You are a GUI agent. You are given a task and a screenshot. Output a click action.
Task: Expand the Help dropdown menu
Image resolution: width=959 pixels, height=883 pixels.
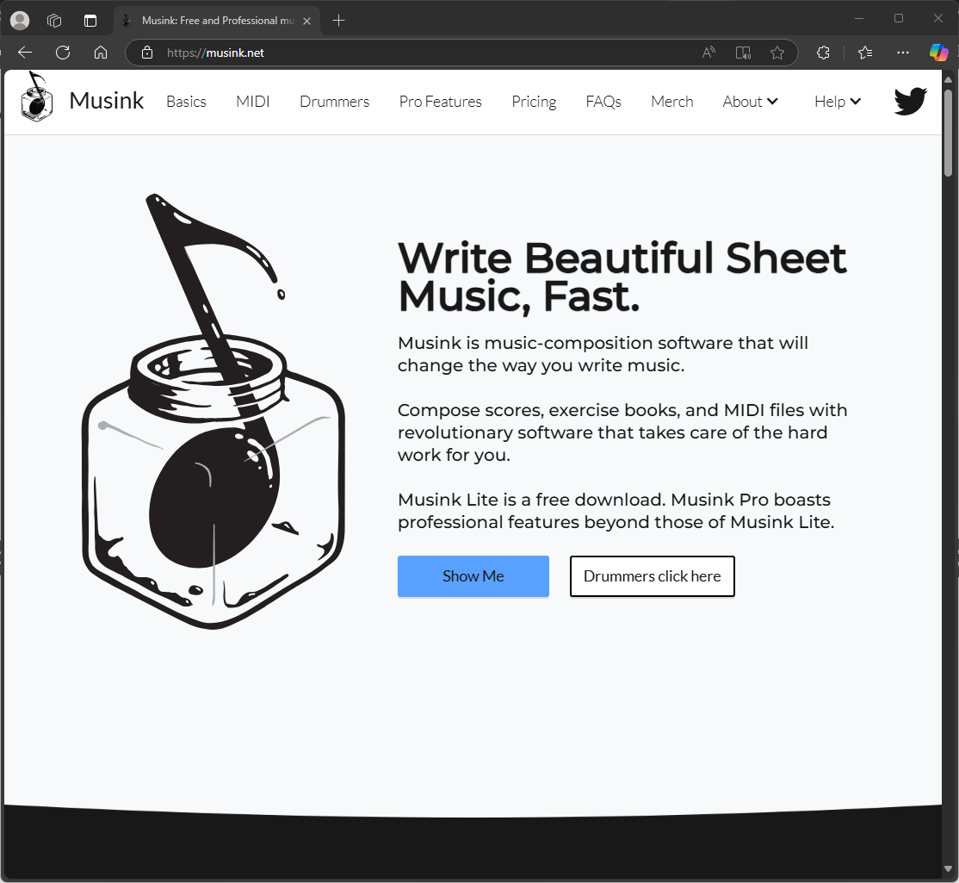coord(837,102)
